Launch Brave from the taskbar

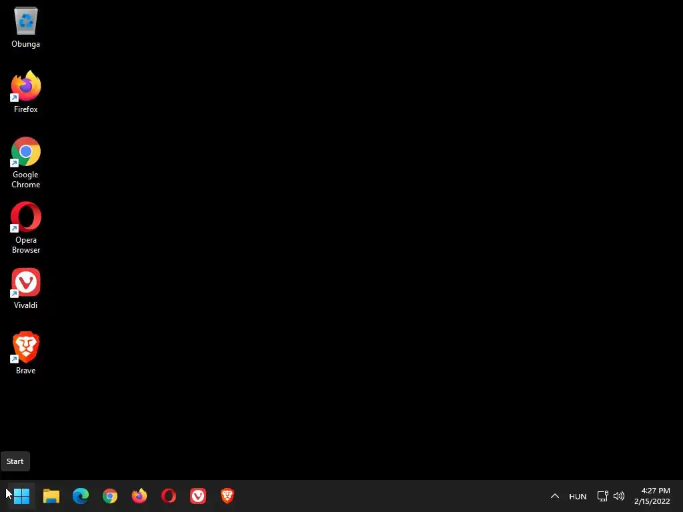click(227, 495)
